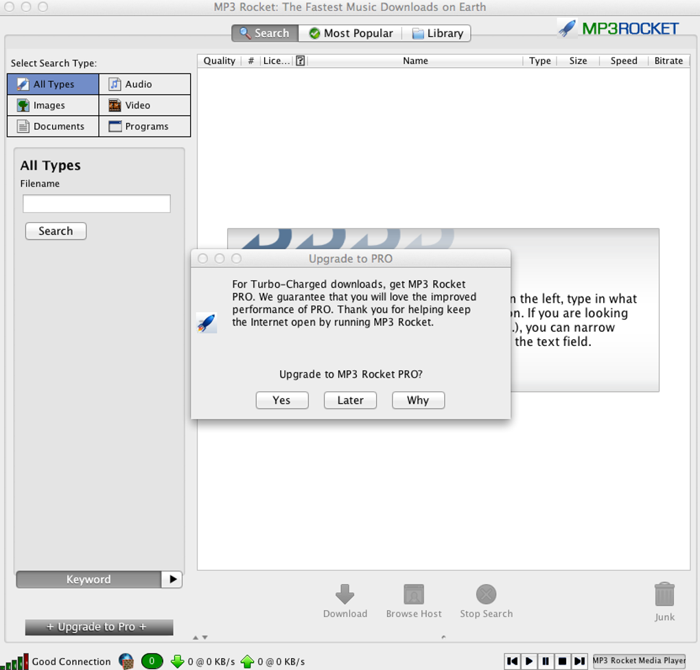Click Later in the upgrade dialog
The height and width of the screenshot is (670, 700).
click(x=350, y=400)
